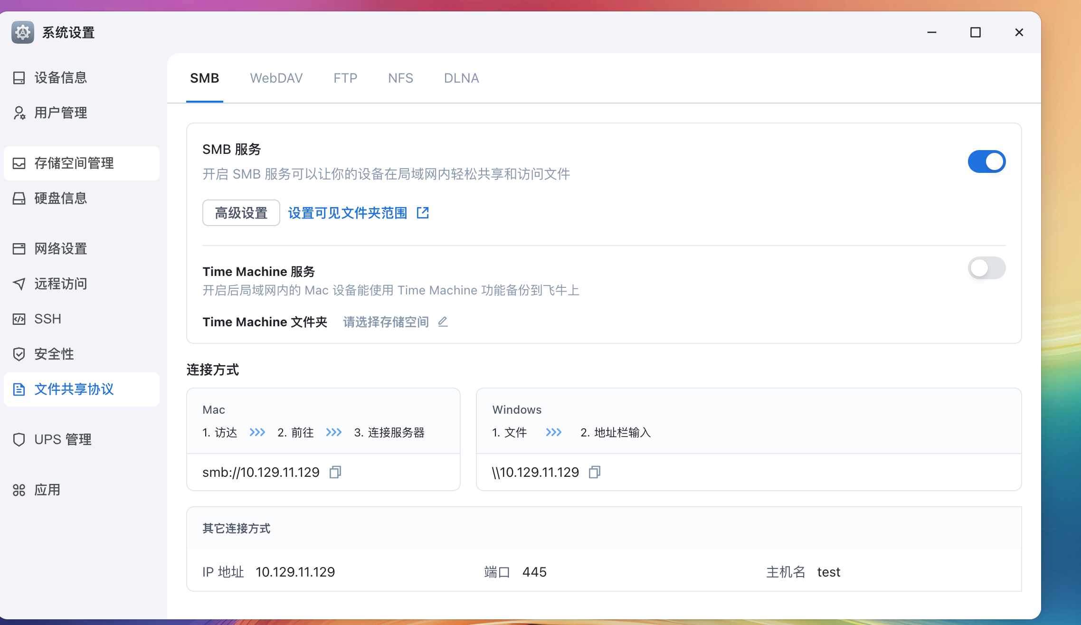Viewport: 1081px width, 625px height.
Task: Open 远程访问 sidebar entry
Action: [82, 284]
